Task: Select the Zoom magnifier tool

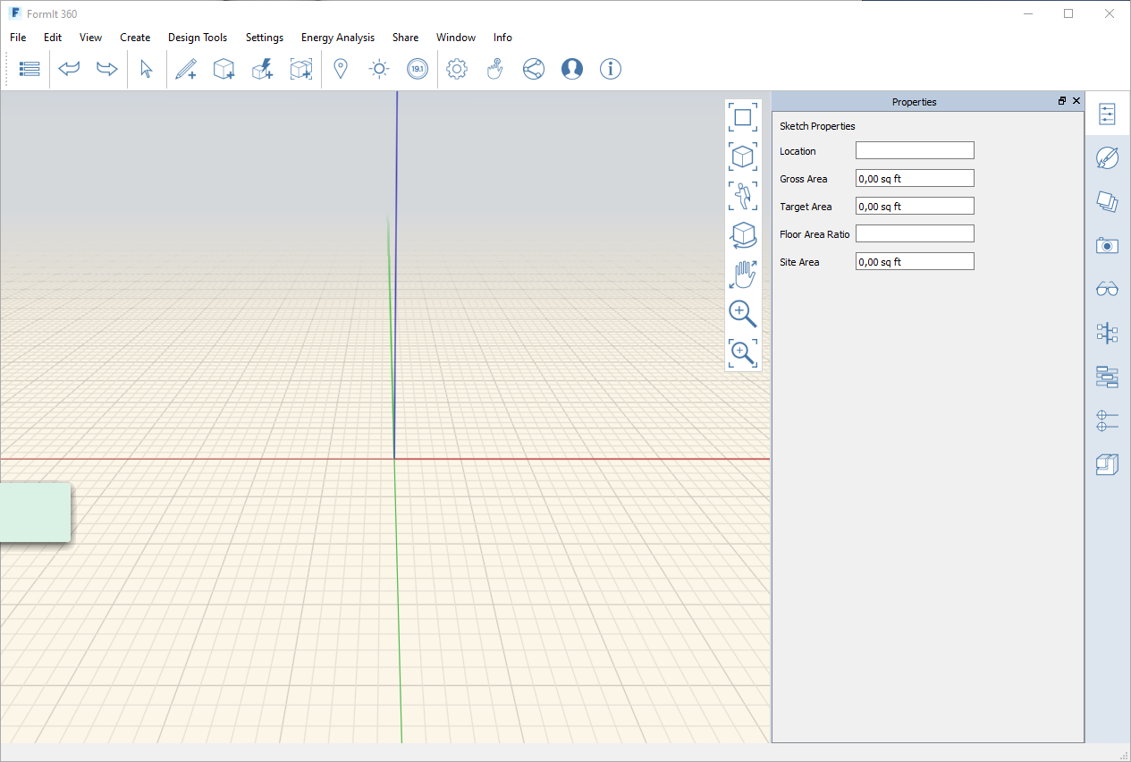Action: point(743,314)
